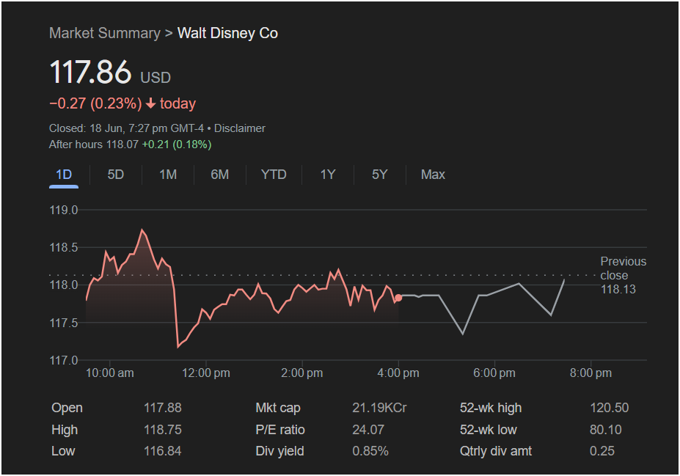
Task: Click the High label in stats
Action: coord(65,430)
